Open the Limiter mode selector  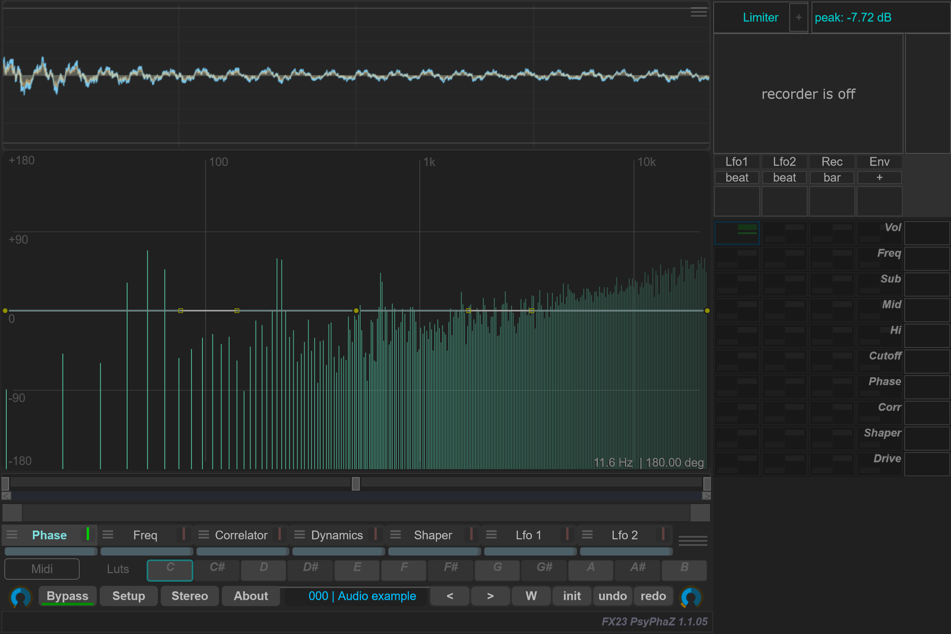tap(760, 17)
